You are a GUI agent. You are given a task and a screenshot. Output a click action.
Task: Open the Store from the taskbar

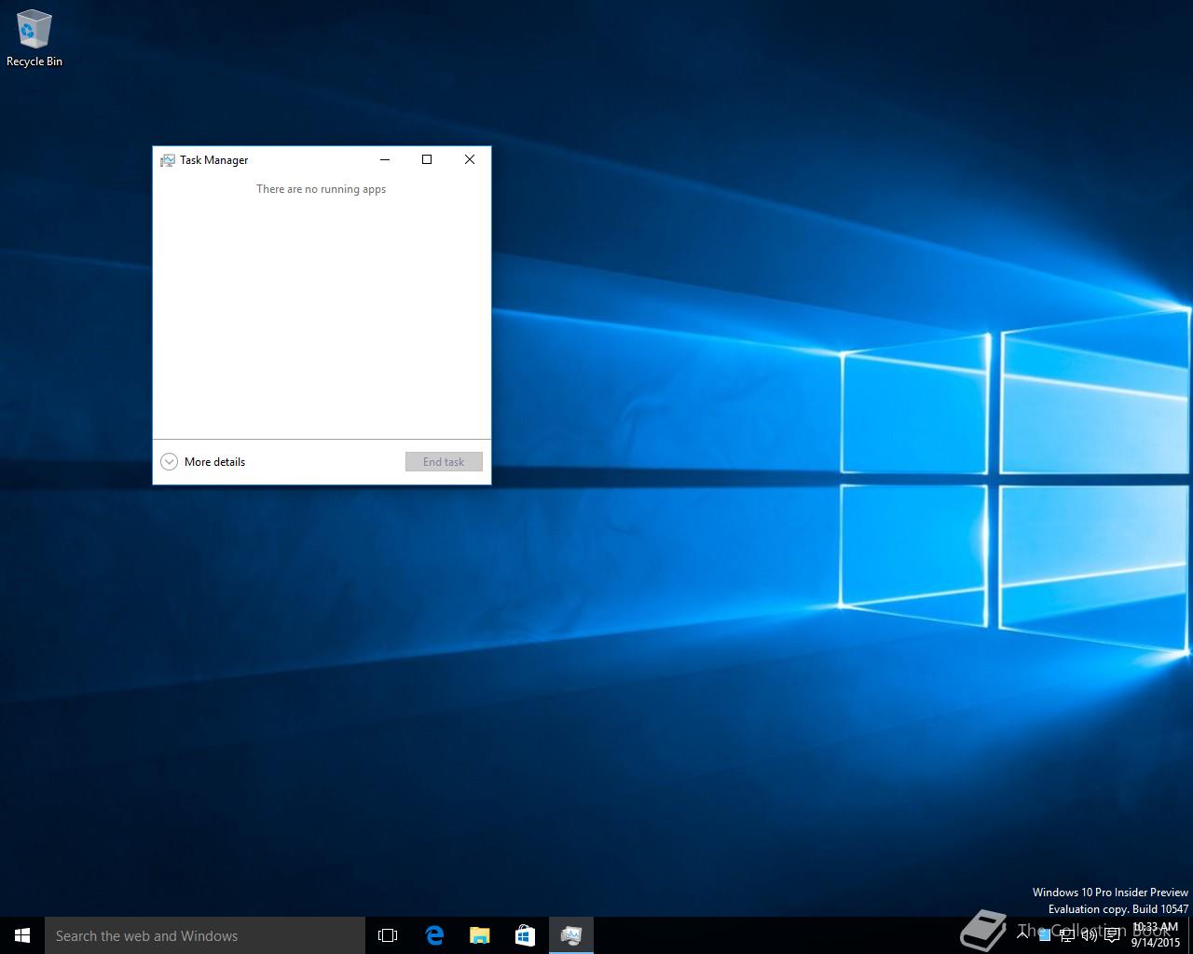pyautogui.click(x=525, y=935)
